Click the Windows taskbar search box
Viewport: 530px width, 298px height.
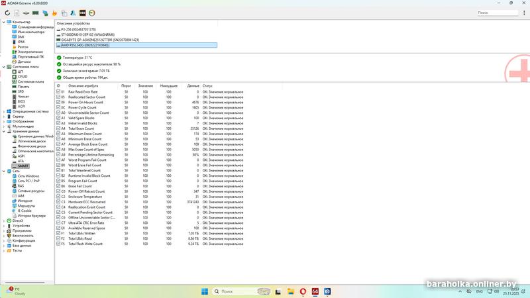pyautogui.click(x=242, y=291)
